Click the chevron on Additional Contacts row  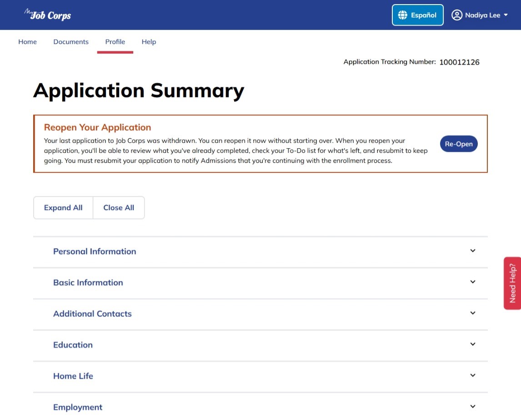473,313
